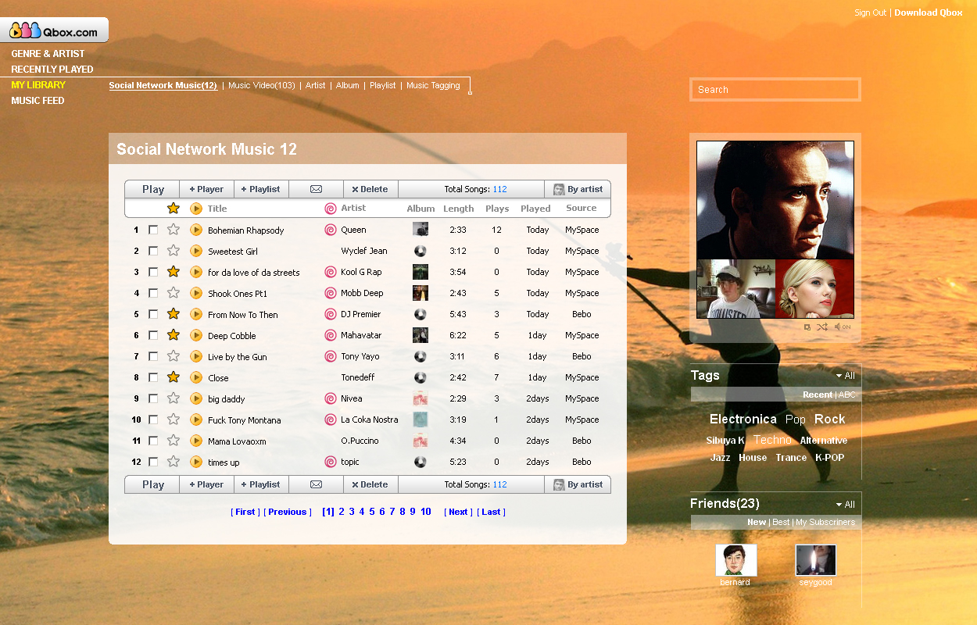Open RECENTLY PLAYED menu
This screenshot has width=977, height=625.
pyautogui.click(x=52, y=70)
